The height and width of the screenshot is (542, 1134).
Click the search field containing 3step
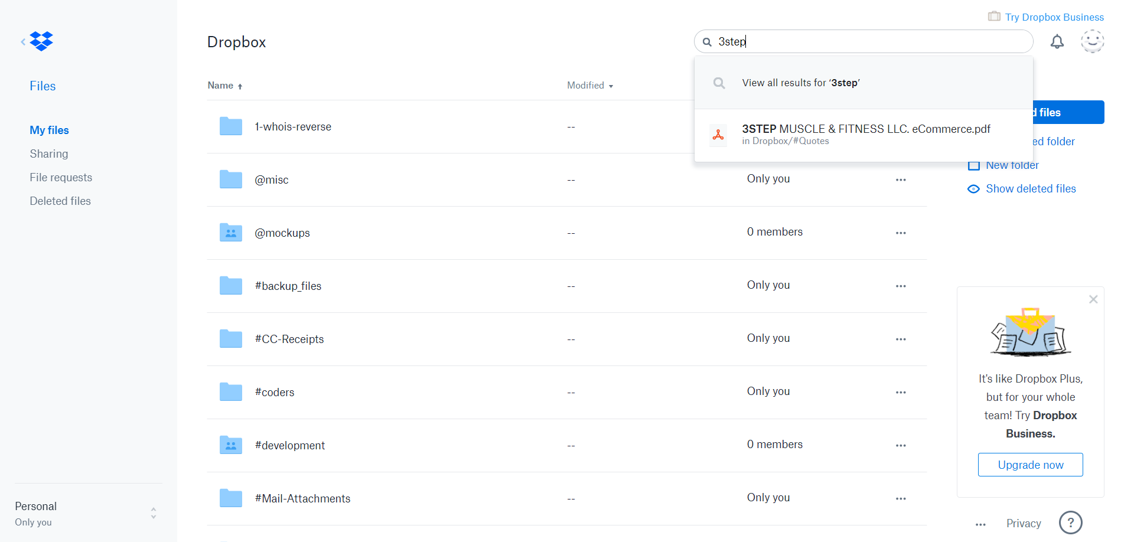pyautogui.click(x=868, y=42)
